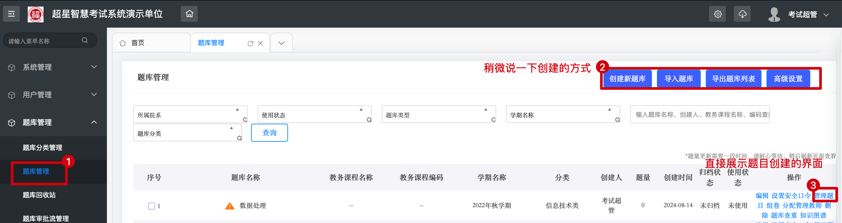Close the 题库管理 tab
Viewport: 842px width, 223px height.
[x=260, y=43]
